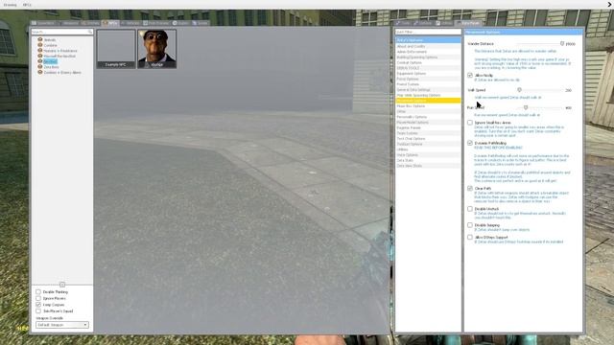Switch to the Saves tab
This screenshot has width=614, height=345.
(201, 23)
